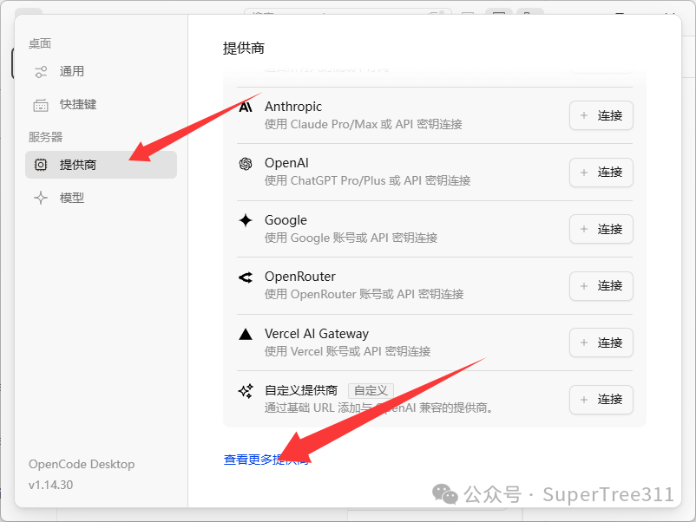Click the 使用 Vercel 账号 description text
The height and width of the screenshot is (522, 696).
click(x=347, y=351)
